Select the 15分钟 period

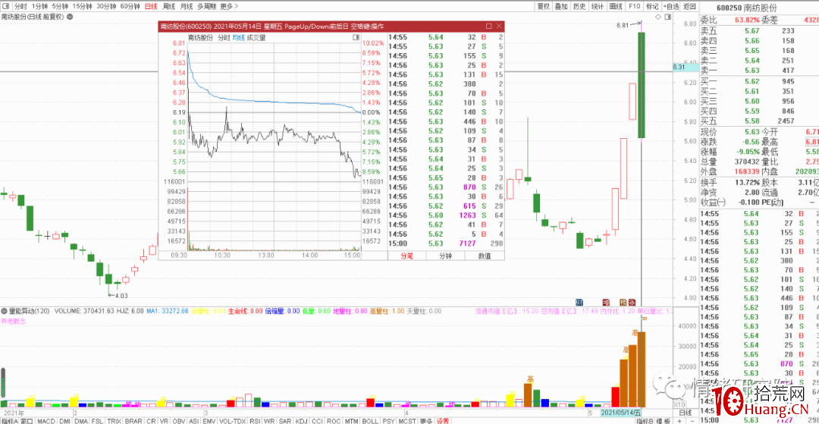83,6
